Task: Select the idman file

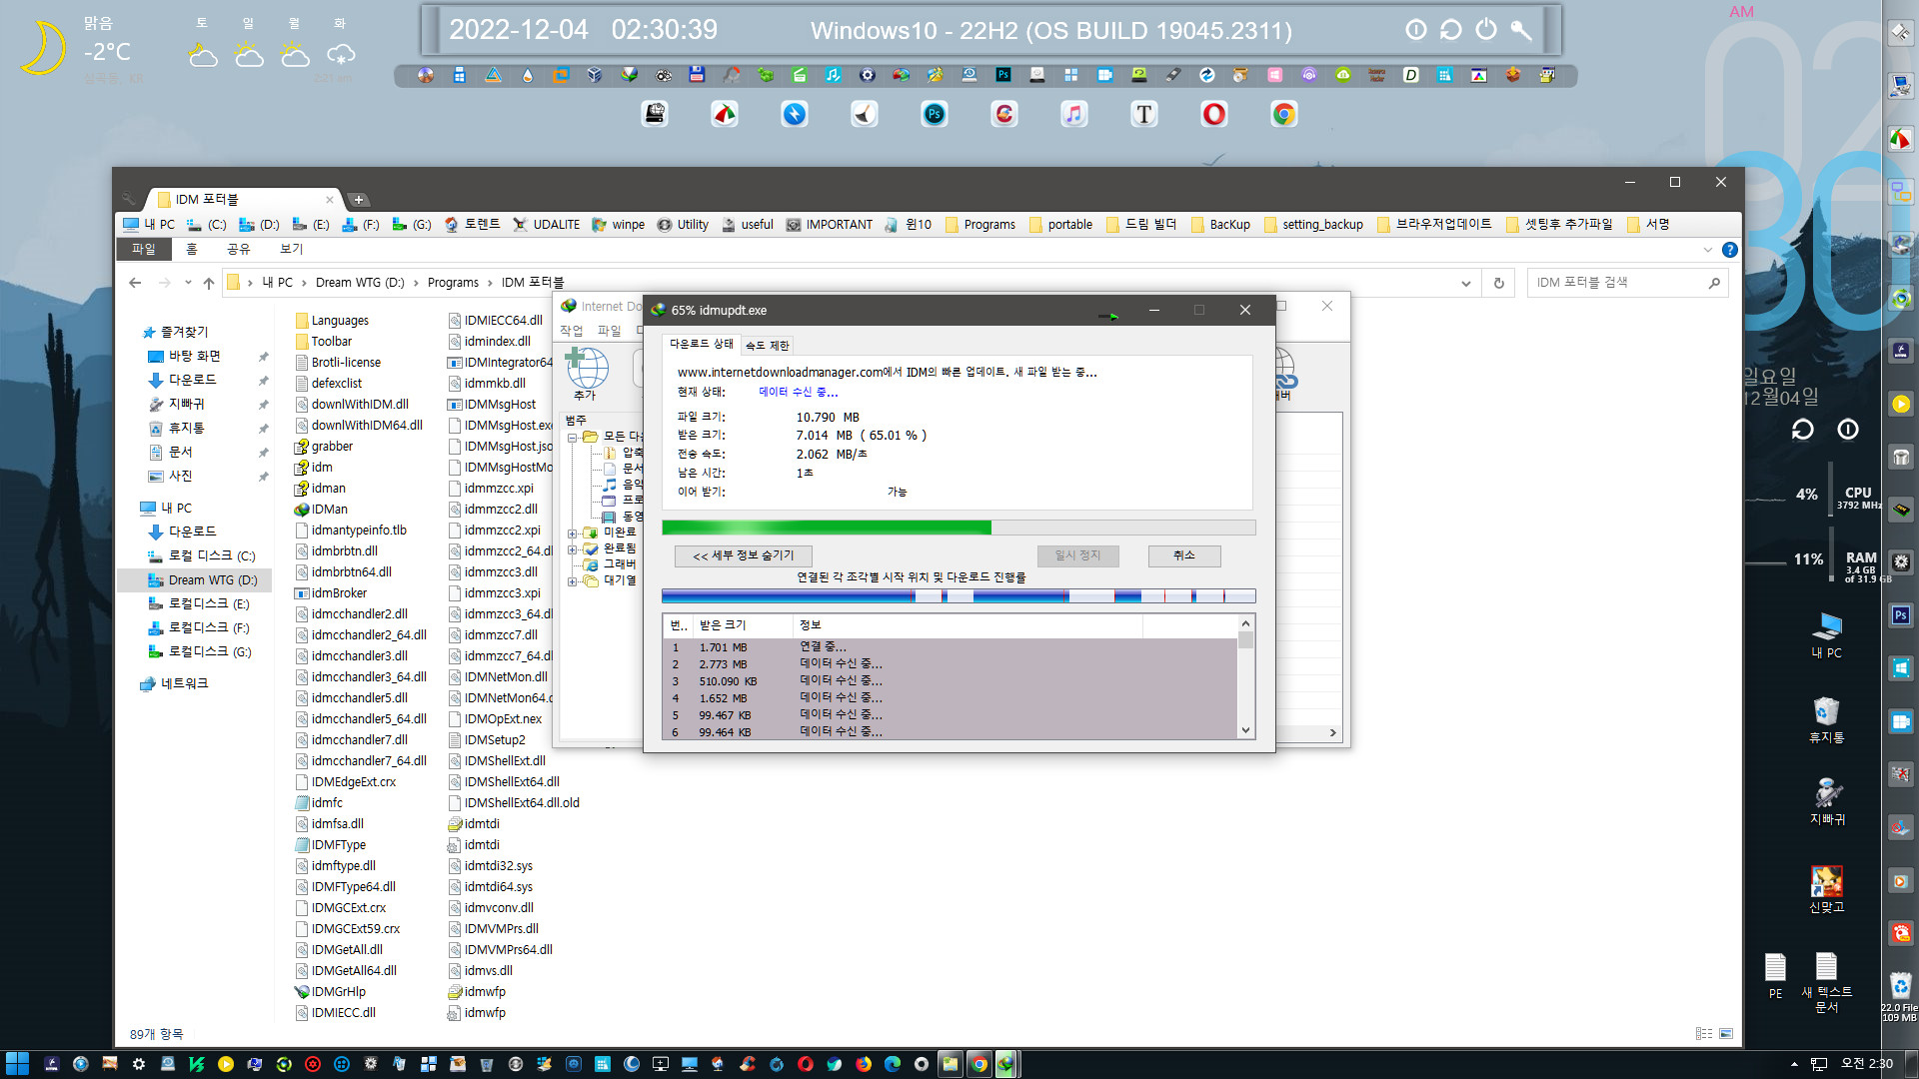Action: point(320,489)
